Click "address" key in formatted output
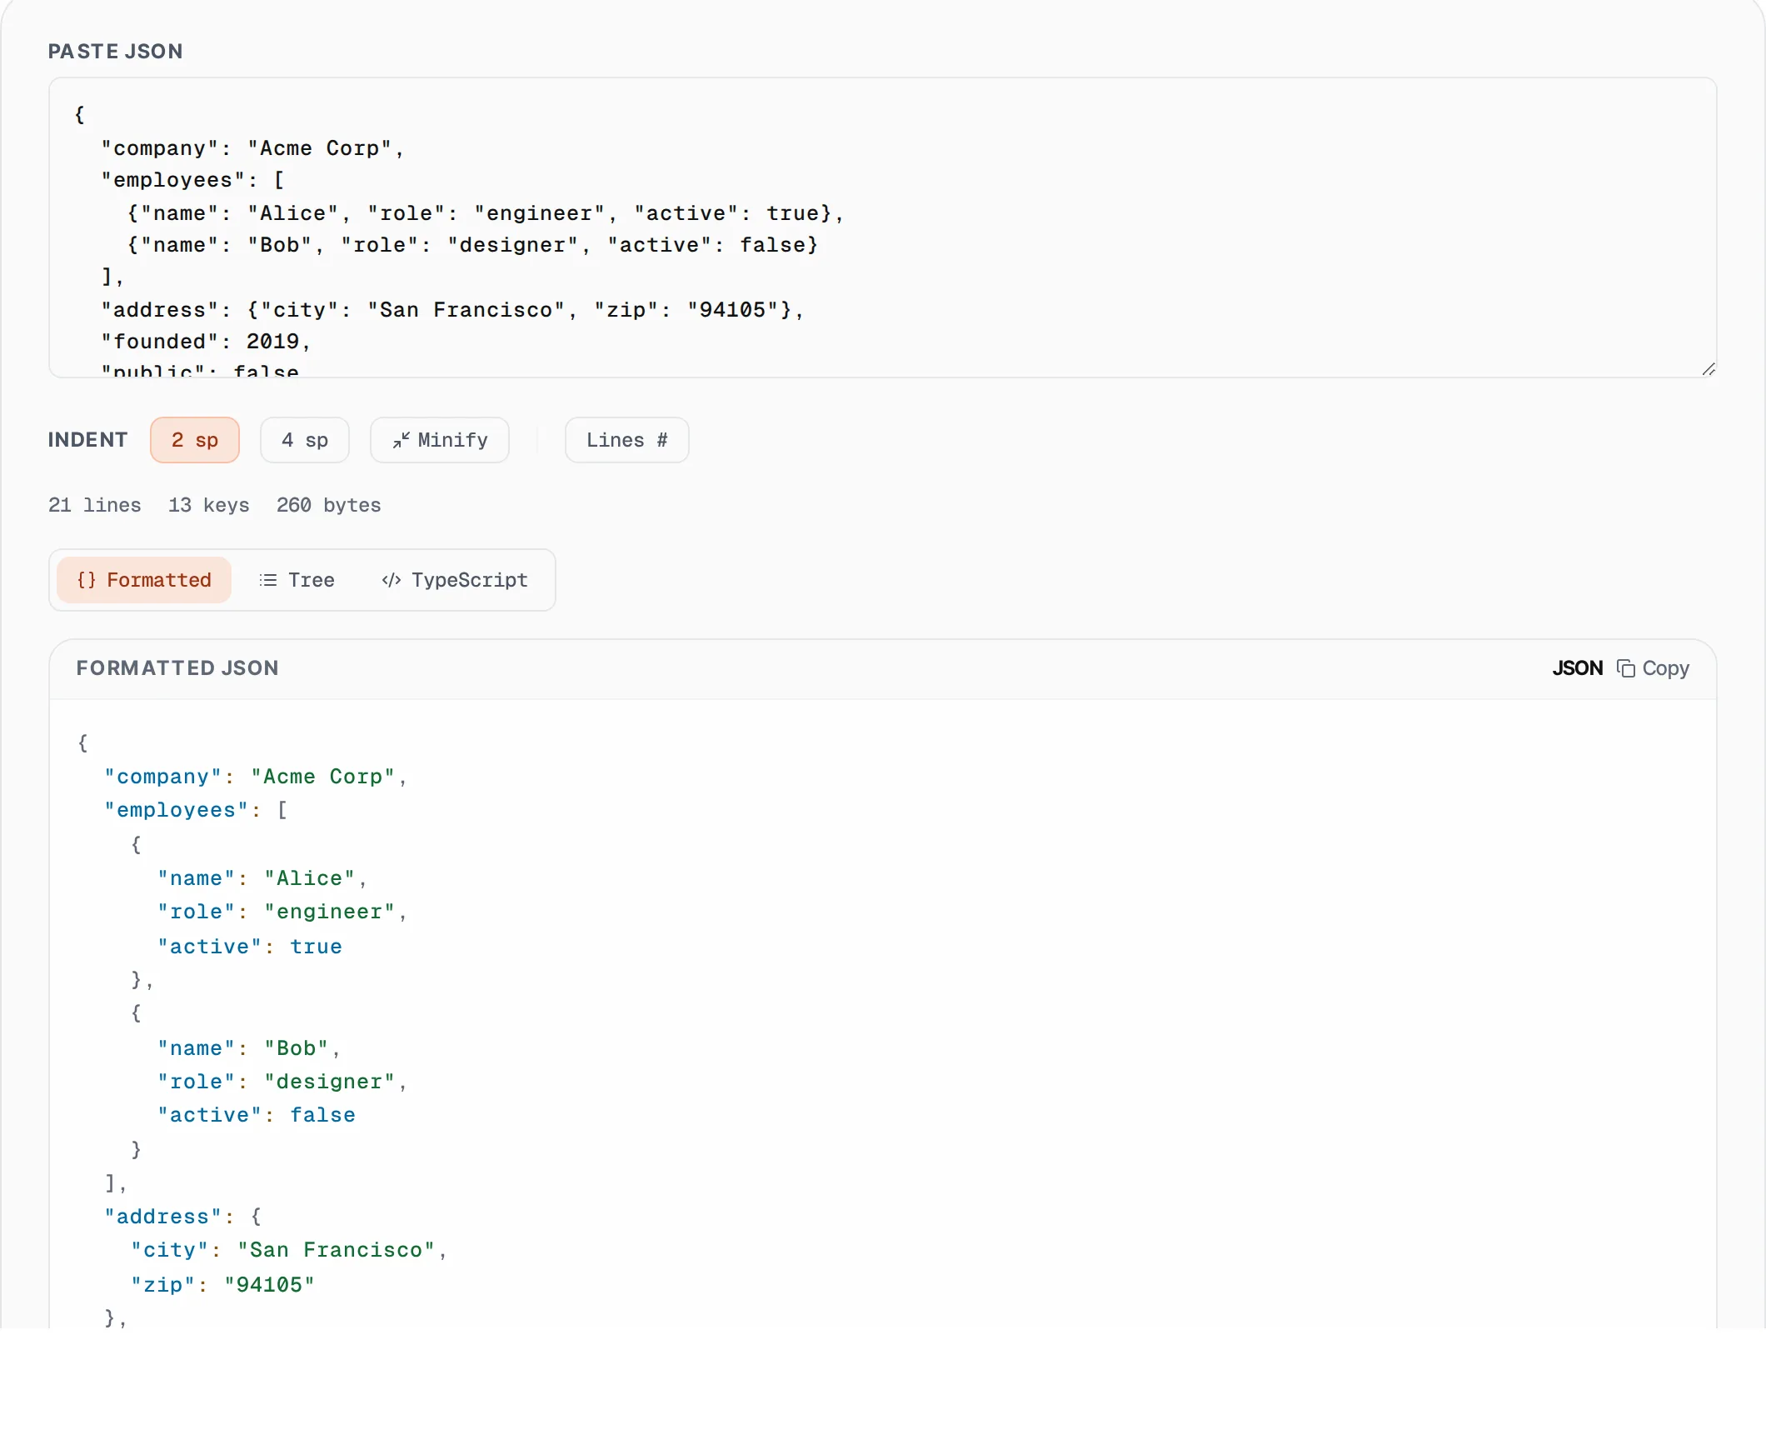The height and width of the screenshot is (1430, 1766). click(162, 1217)
